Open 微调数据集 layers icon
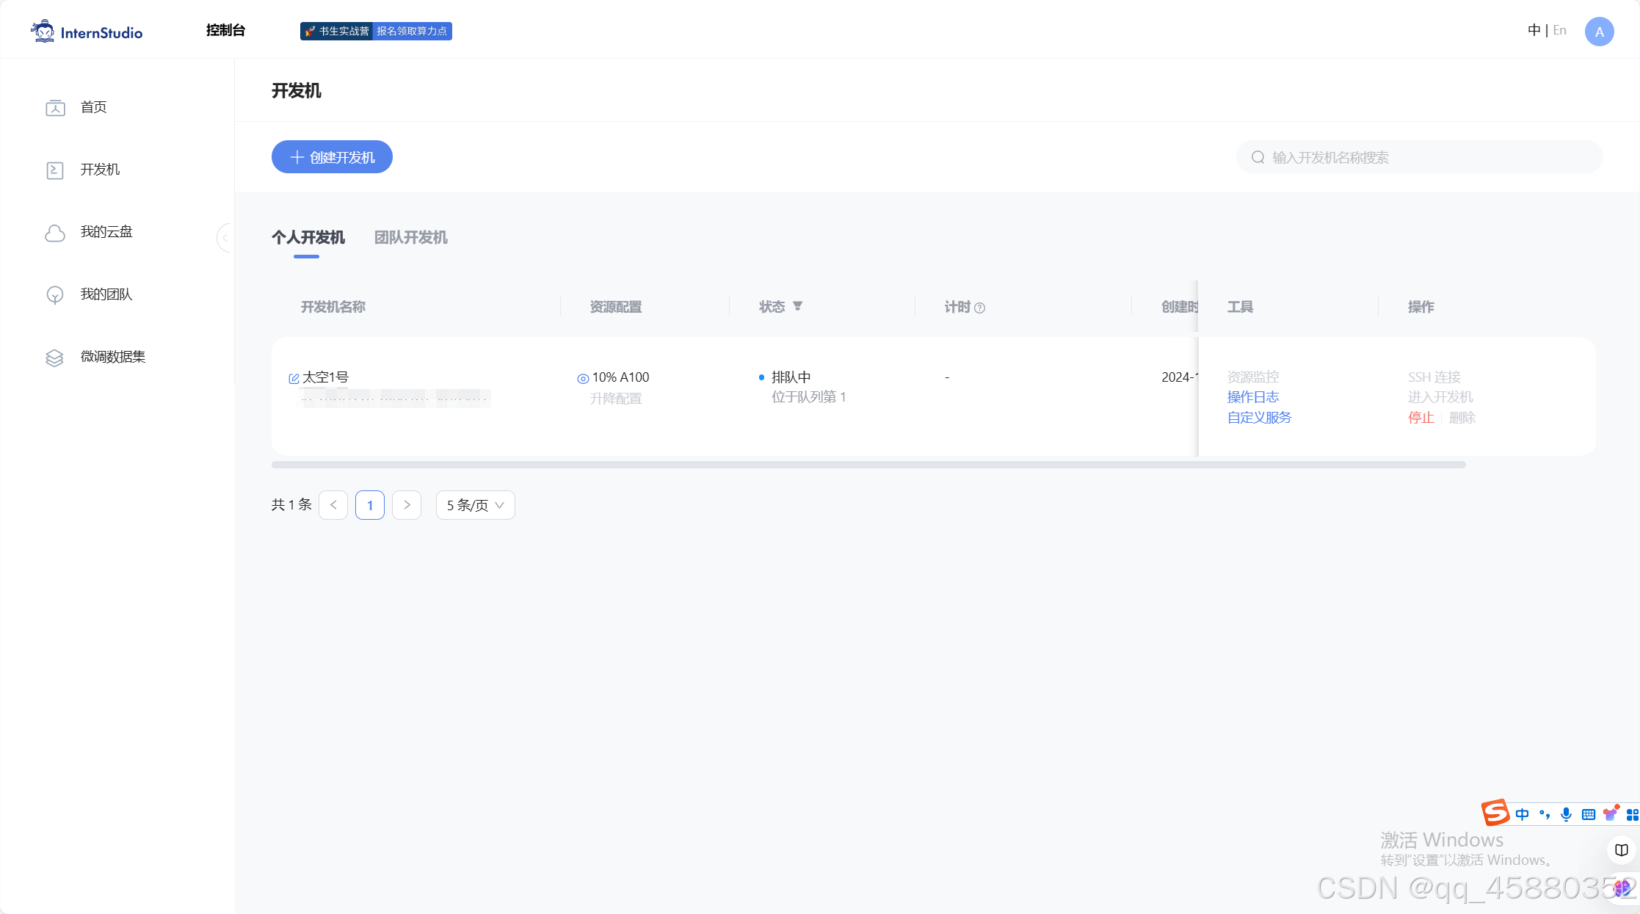The image size is (1640, 914). [x=55, y=358]
